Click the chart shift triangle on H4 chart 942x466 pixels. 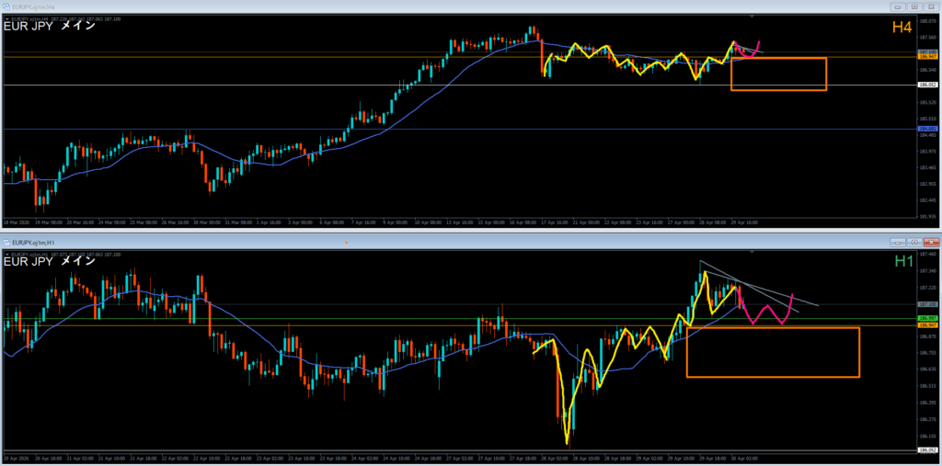pyautogui.click(x=753, y=16)
